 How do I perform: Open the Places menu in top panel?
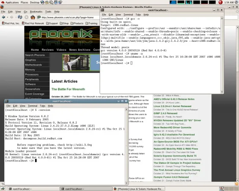coord(24,3)
